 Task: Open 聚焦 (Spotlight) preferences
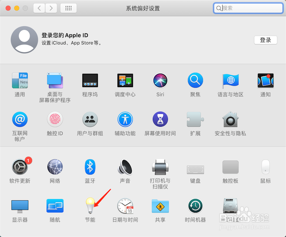coord(195,80)
